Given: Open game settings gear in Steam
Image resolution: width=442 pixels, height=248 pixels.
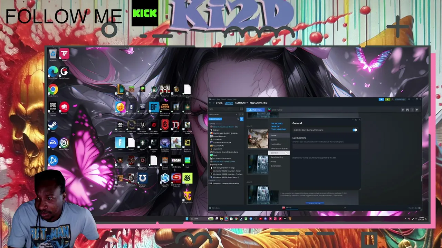Looking at the screenshot, I should point(403,110).
